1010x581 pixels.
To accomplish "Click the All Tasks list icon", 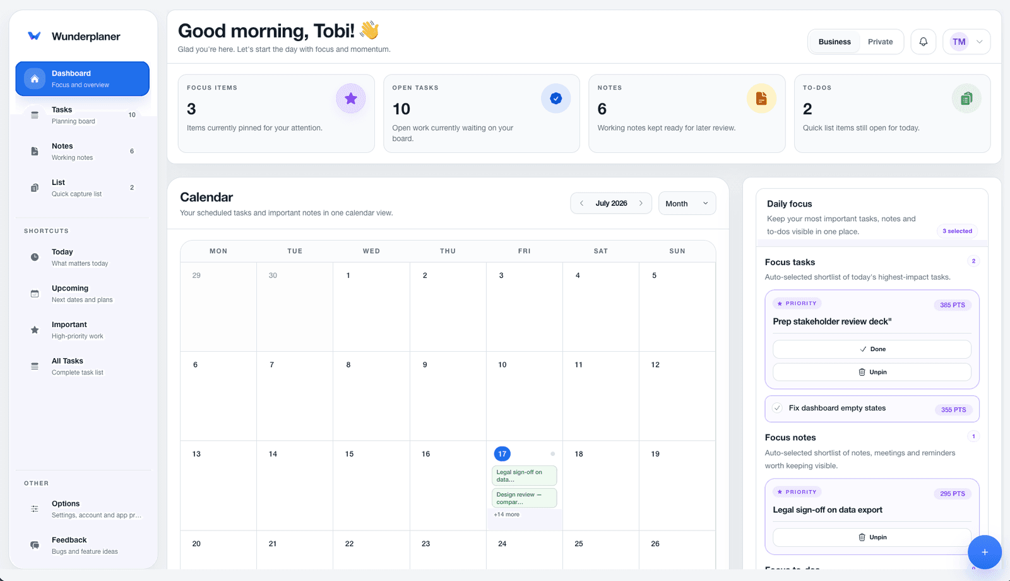I will 35,366.
